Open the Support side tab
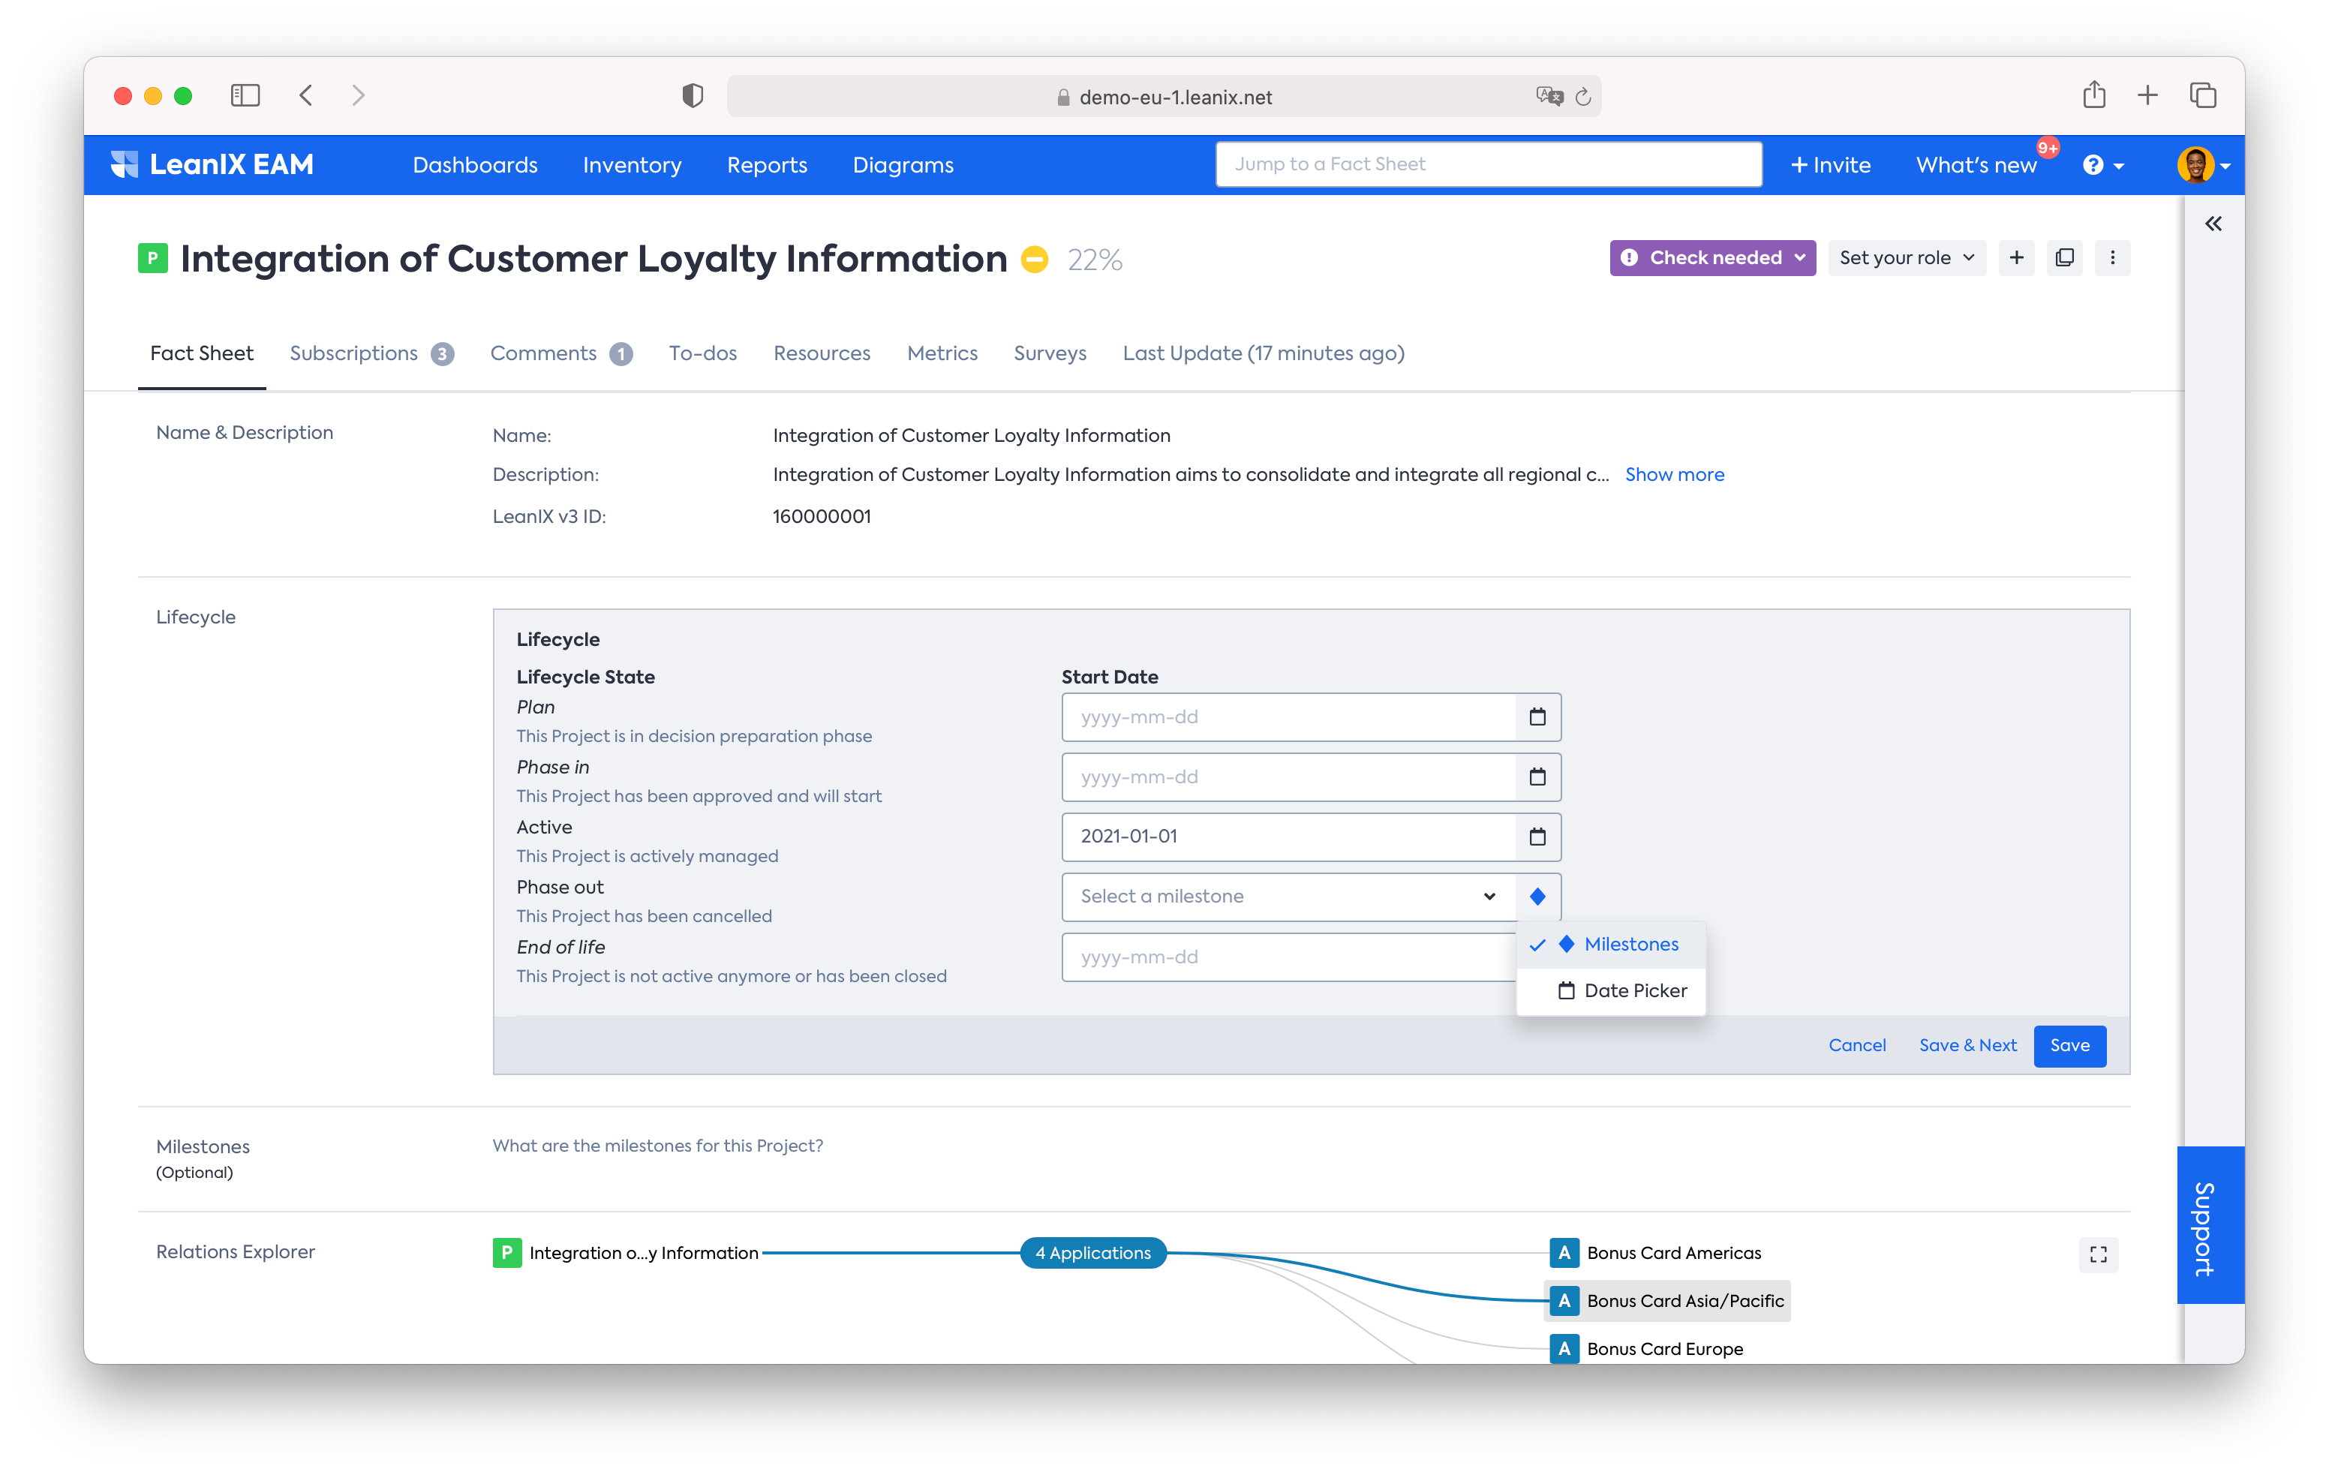The image size is (2329, 1475). coord(2210,1225)
